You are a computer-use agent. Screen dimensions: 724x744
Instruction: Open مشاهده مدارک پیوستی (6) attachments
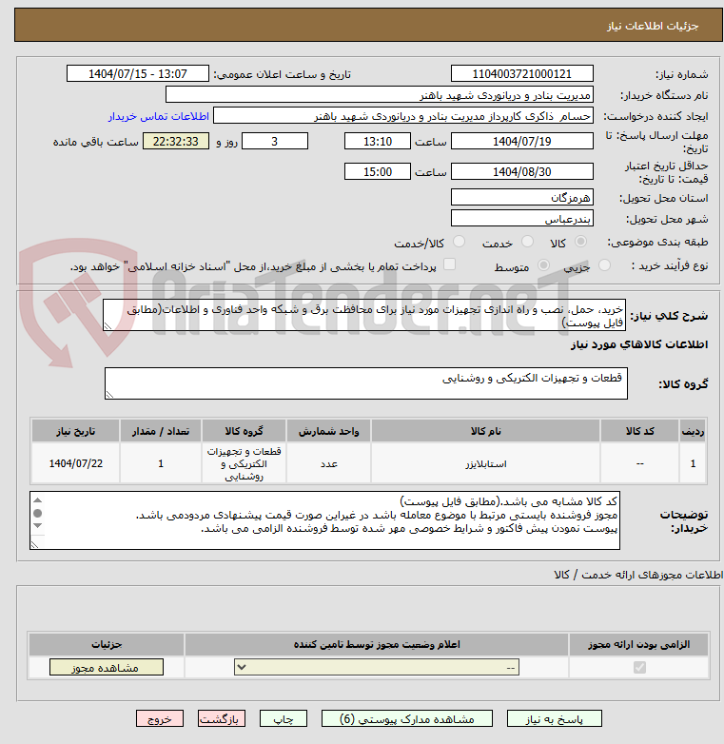point(407,719)
